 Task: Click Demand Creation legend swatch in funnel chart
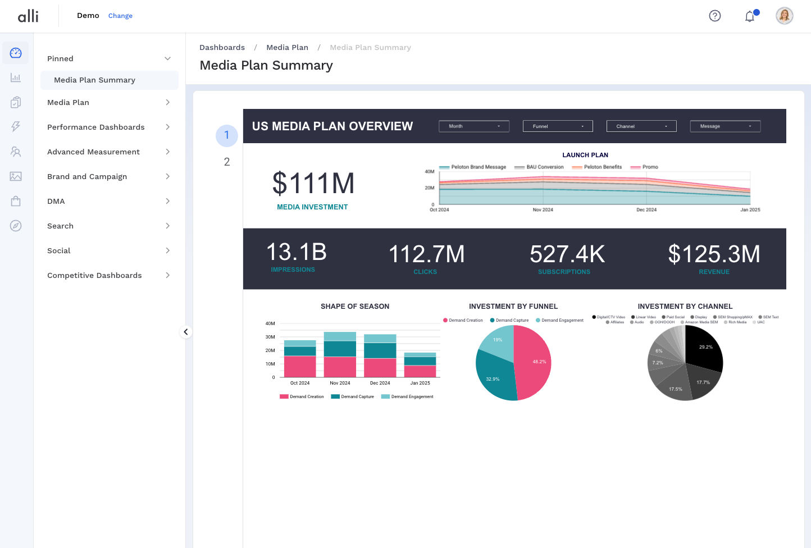pos(445,320)
